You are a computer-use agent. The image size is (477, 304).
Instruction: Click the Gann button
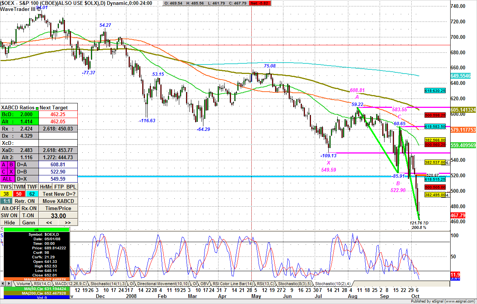29,223
